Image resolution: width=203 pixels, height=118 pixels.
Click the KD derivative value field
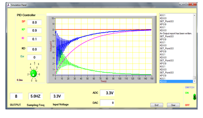(34, 49)
